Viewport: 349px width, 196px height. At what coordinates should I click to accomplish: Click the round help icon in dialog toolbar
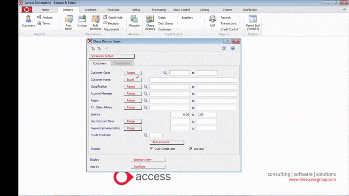click(x=232, y=48)
